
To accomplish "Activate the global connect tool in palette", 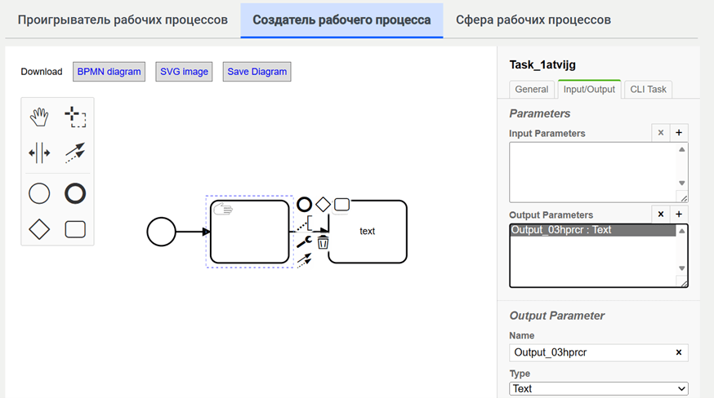I will coord(75,153).
